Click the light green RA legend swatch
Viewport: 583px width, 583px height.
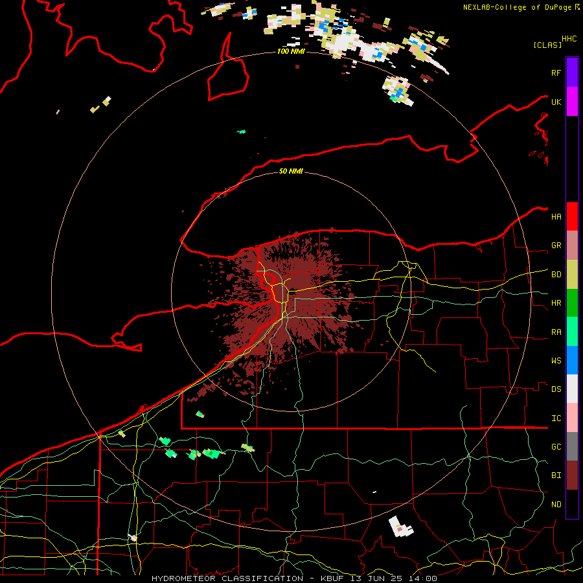pos(572,332)
